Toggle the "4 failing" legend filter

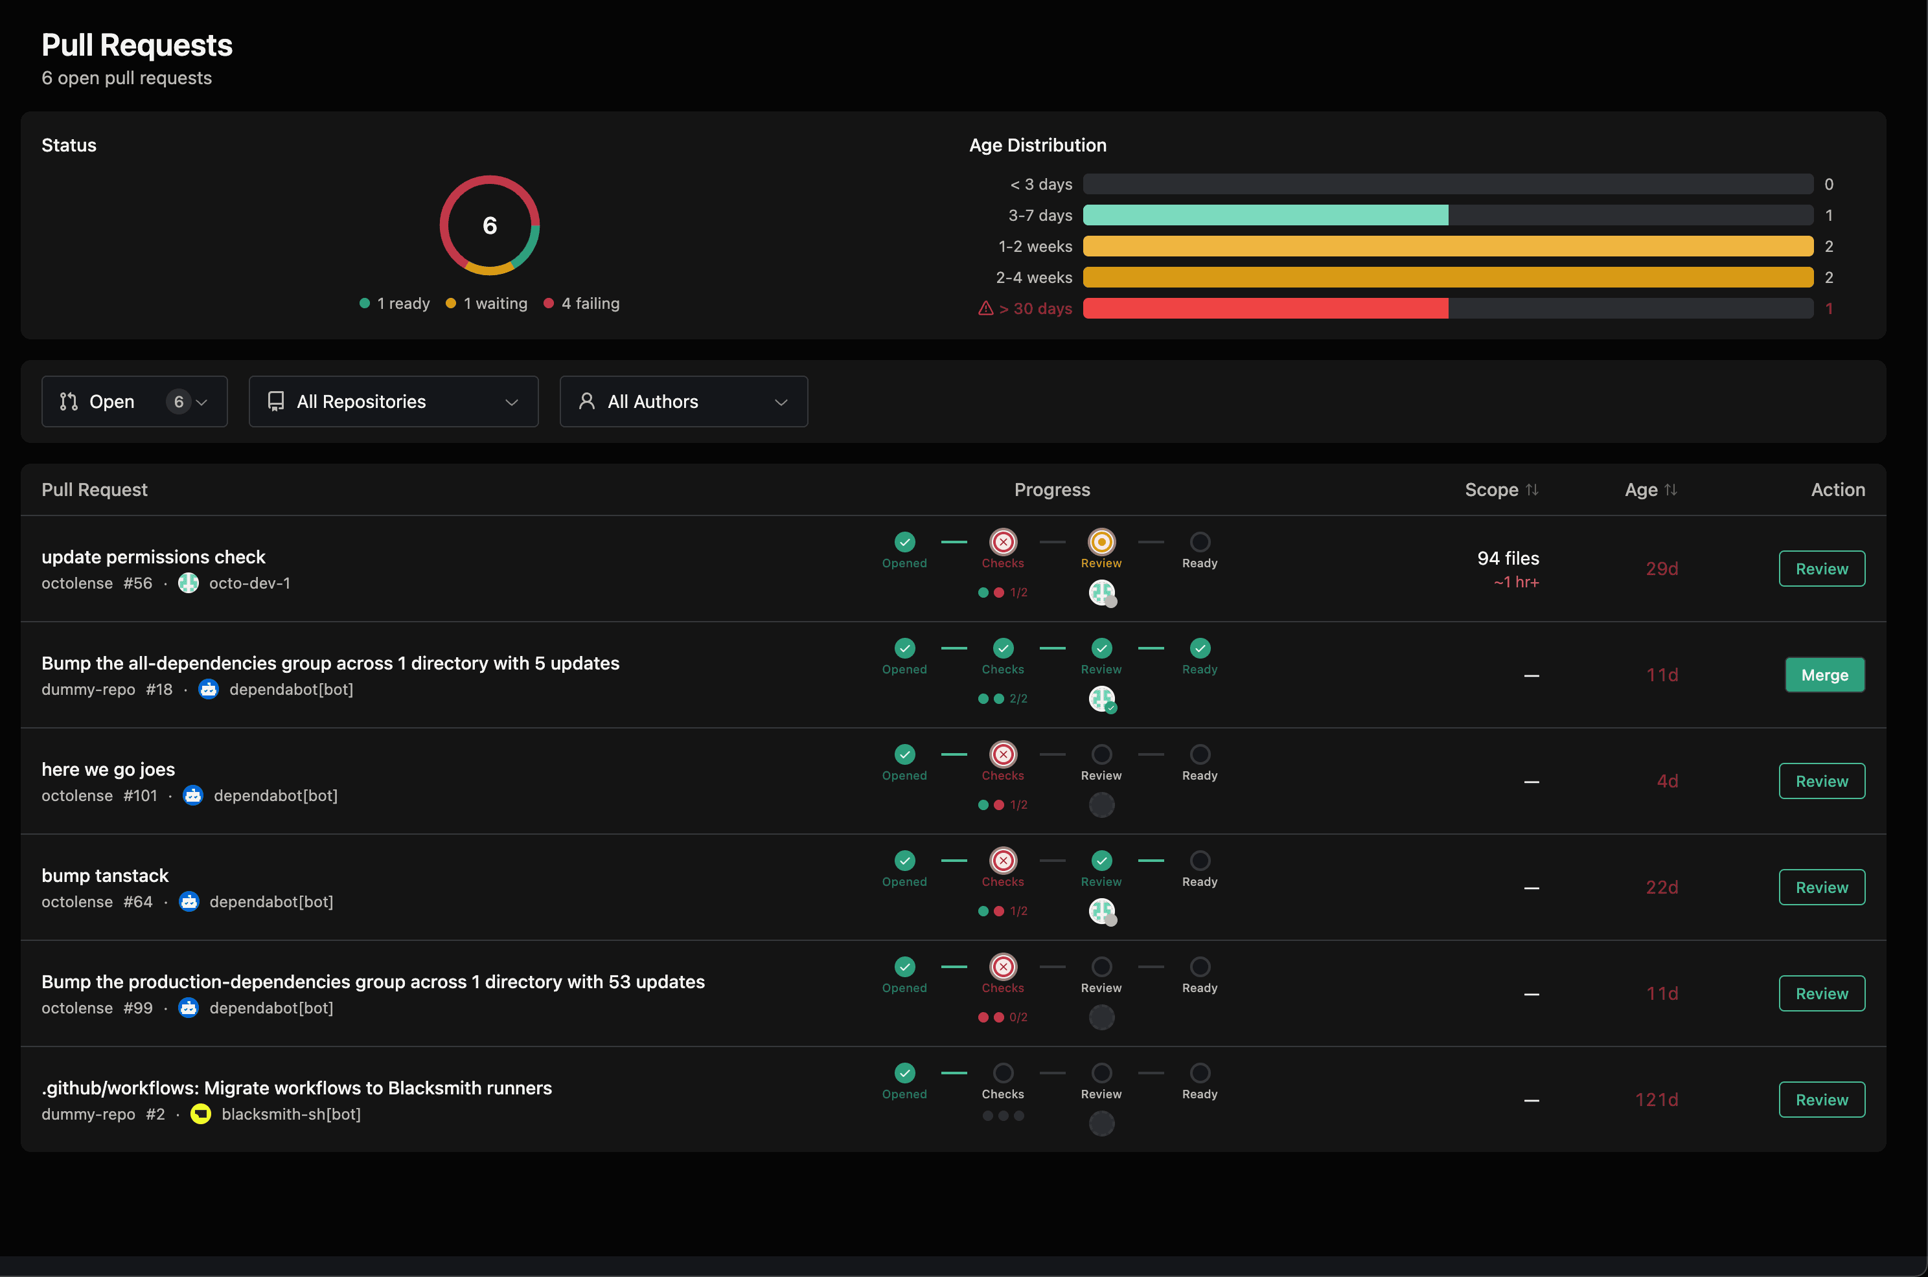point(582,303)
